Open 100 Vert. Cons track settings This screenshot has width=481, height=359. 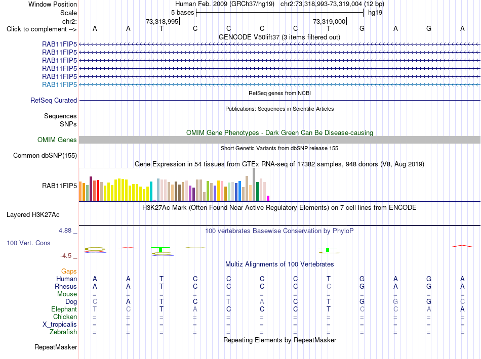pyautogui.click(x=28, y=243)
